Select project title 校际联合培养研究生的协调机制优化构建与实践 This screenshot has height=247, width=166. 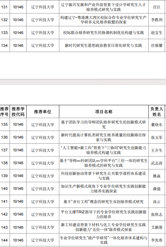[x=104, y=33]
